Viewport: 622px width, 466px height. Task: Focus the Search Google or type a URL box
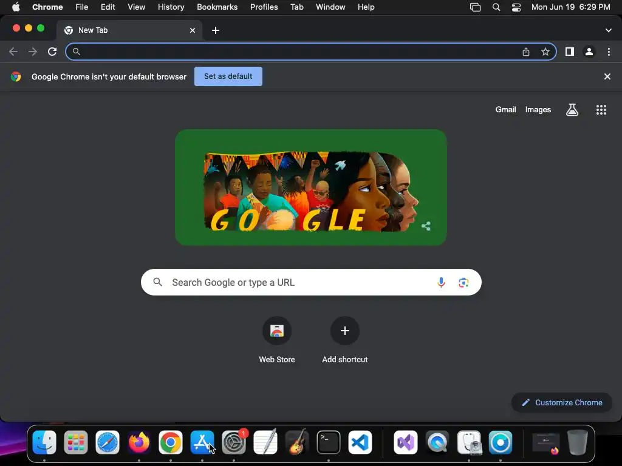[x=311, y=282]
